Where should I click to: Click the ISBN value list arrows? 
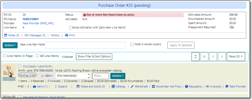point(89,76)
